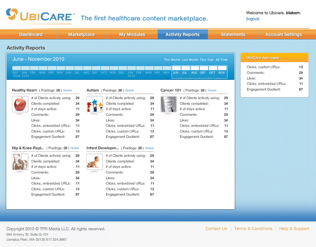Click the June - November 2010 heading
The height and width of the screenshot is (247, 316).
point(38,59)
